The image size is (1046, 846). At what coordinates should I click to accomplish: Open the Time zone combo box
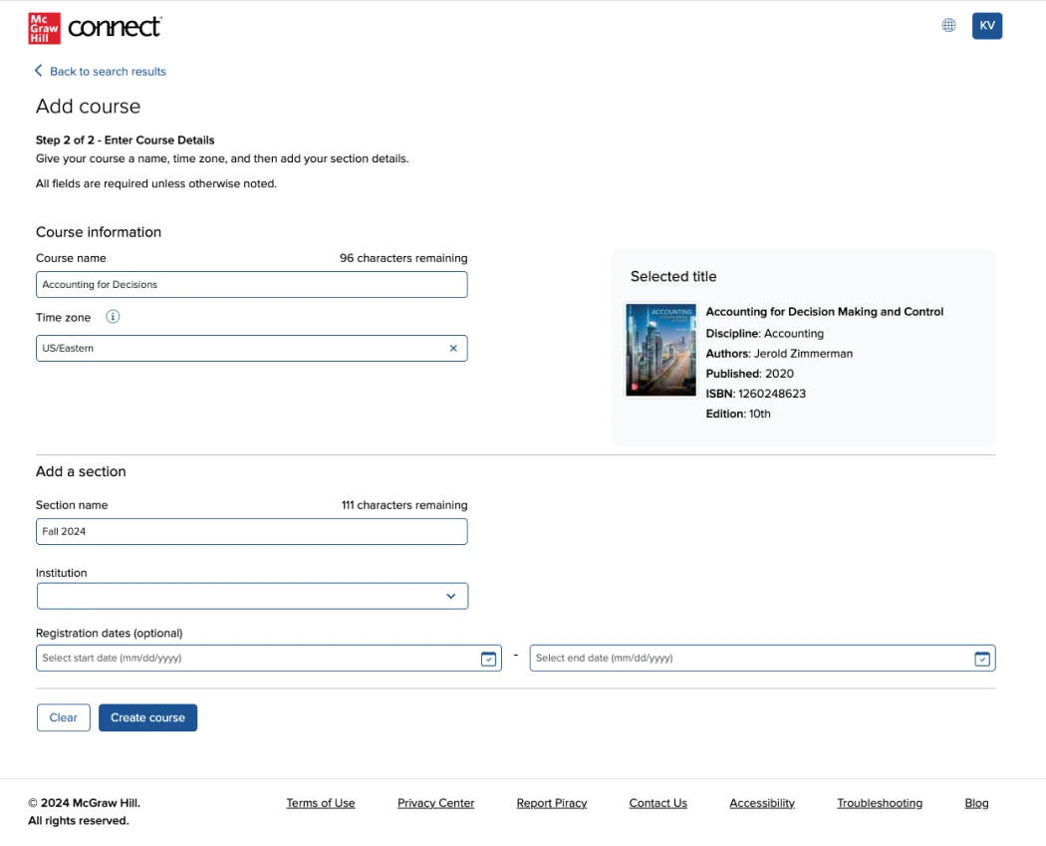tap(251, 349)
